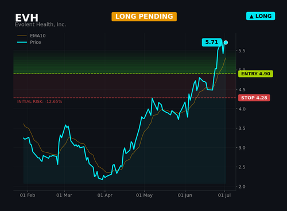Click the 01 Jul axis label
The image size is (287, 211).
tap(224, 195)
